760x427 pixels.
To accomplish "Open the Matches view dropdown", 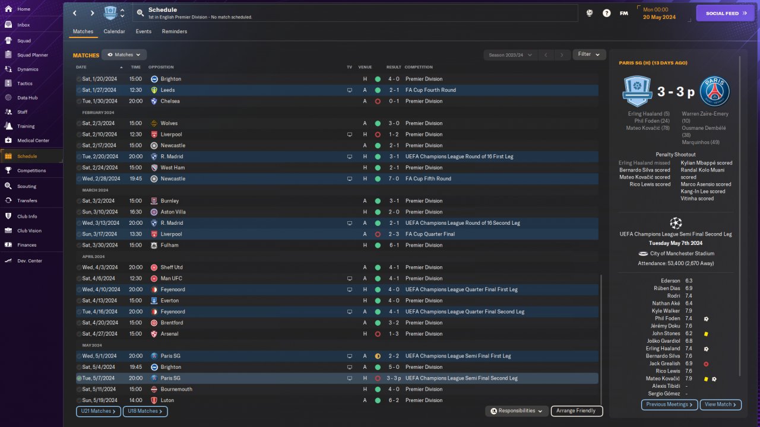I will point(124,55).
